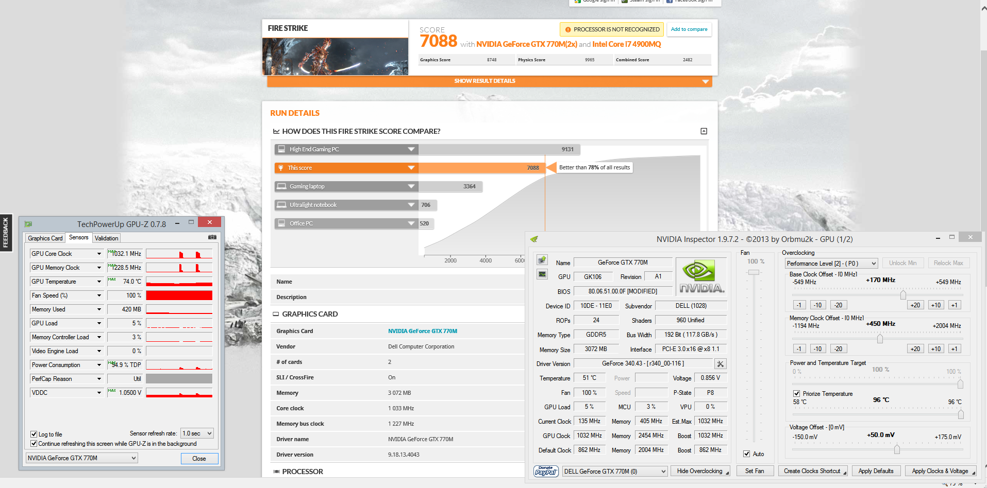Switch to the Validation tab in GPU-Z
987x488 pixels.
(107, 238)
